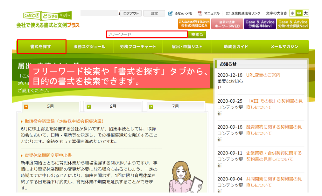
Task: Set text size to 小
Action: 292,13
